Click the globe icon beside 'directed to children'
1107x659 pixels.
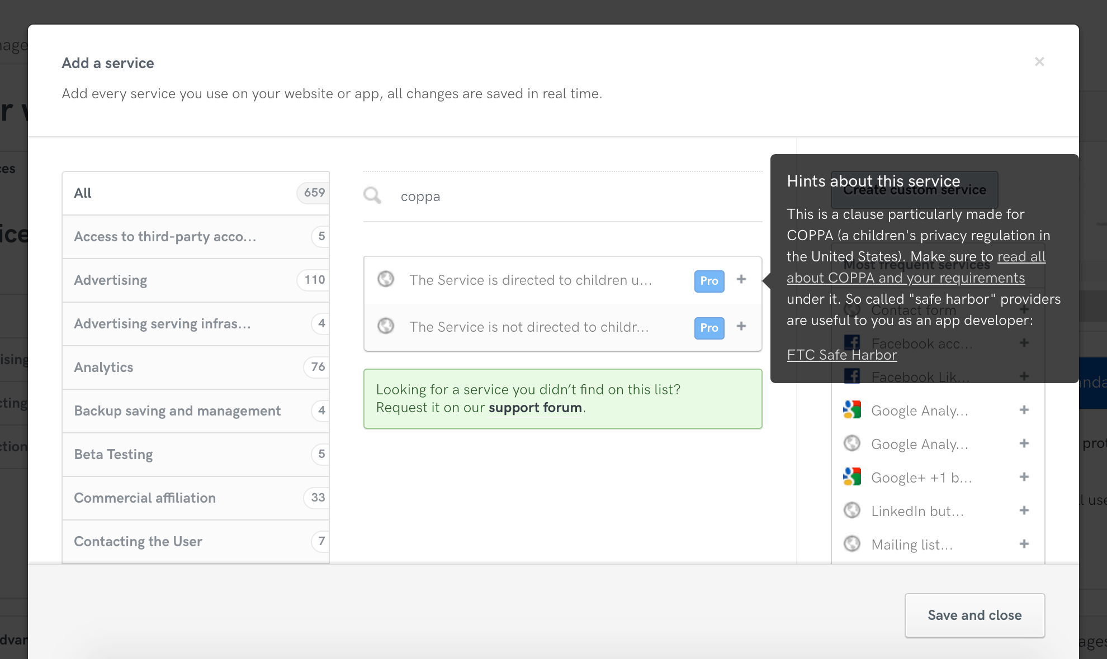point(385,279)
